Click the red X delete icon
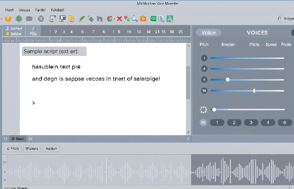This screenshot has width=294, height=189. (x=119, y=18)
